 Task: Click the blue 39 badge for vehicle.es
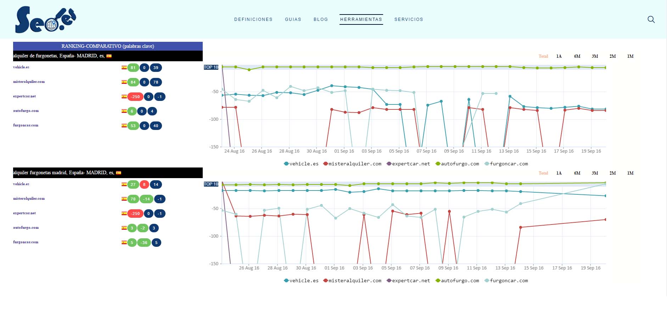(156, 68)
